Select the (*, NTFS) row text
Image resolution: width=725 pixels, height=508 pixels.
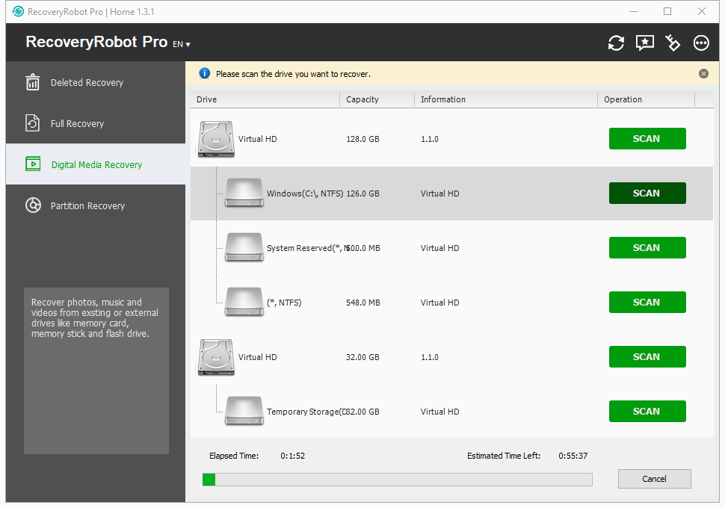click(284, 303)
